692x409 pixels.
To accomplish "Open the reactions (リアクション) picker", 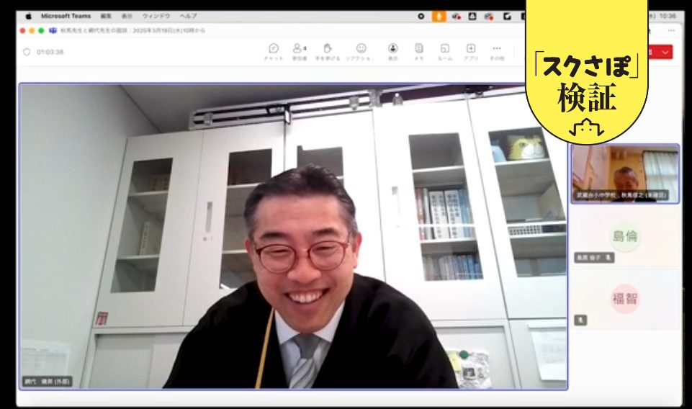I will (361, 51).
